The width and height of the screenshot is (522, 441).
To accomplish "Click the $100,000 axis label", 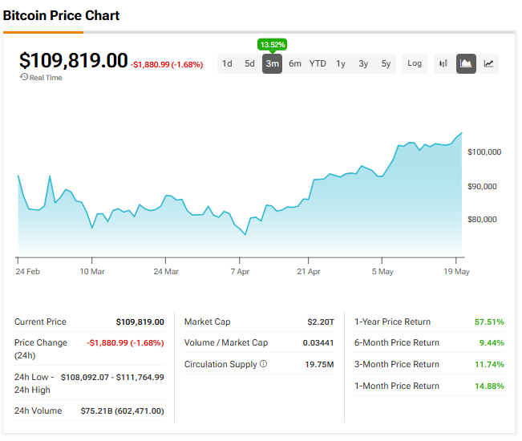I will (x=484, y=152).
